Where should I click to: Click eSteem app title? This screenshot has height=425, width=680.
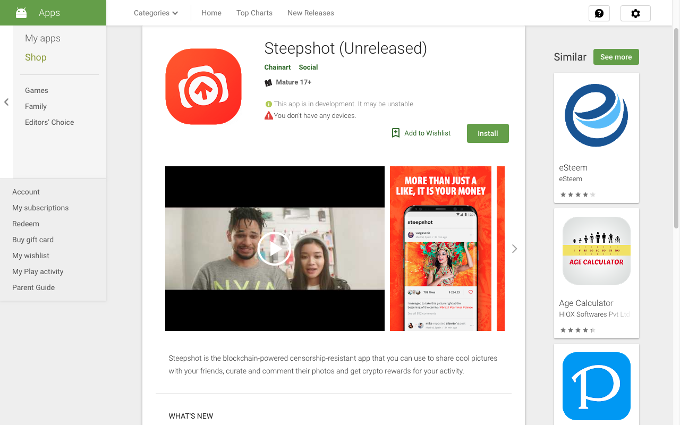coord(573,167)
